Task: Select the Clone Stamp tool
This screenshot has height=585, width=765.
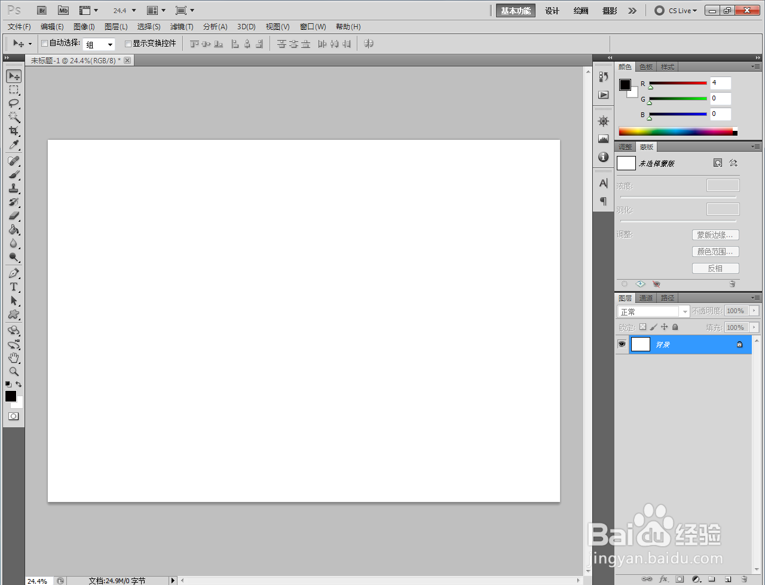Action: (14, 188)
